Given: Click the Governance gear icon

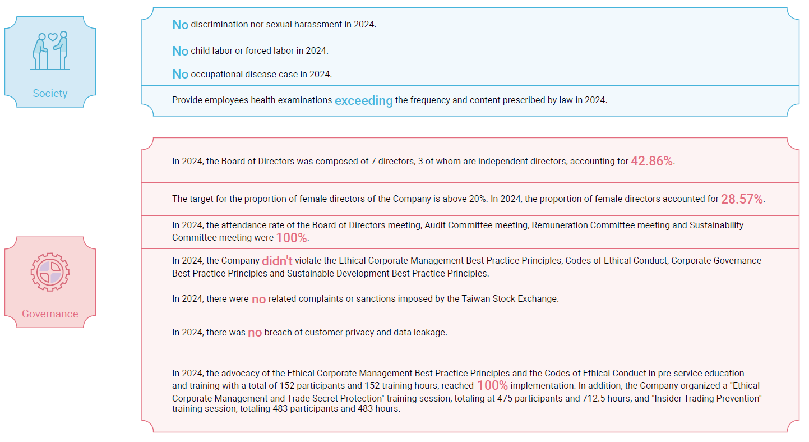Looking at the screenshot, I should 50,272.
